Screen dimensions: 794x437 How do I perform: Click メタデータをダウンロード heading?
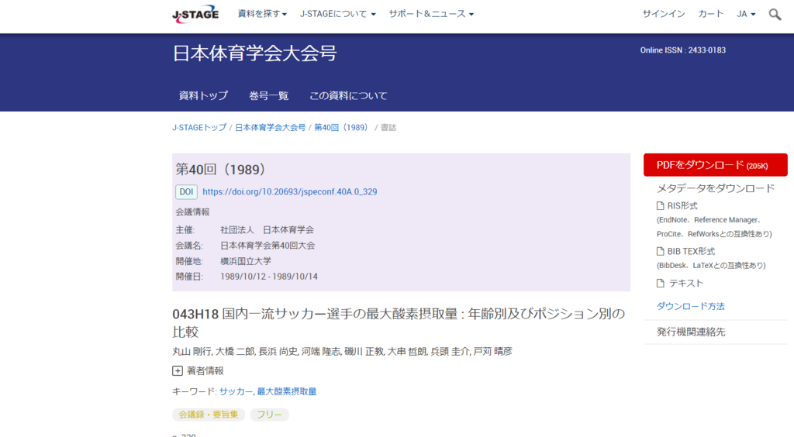[x=716, y=188]
